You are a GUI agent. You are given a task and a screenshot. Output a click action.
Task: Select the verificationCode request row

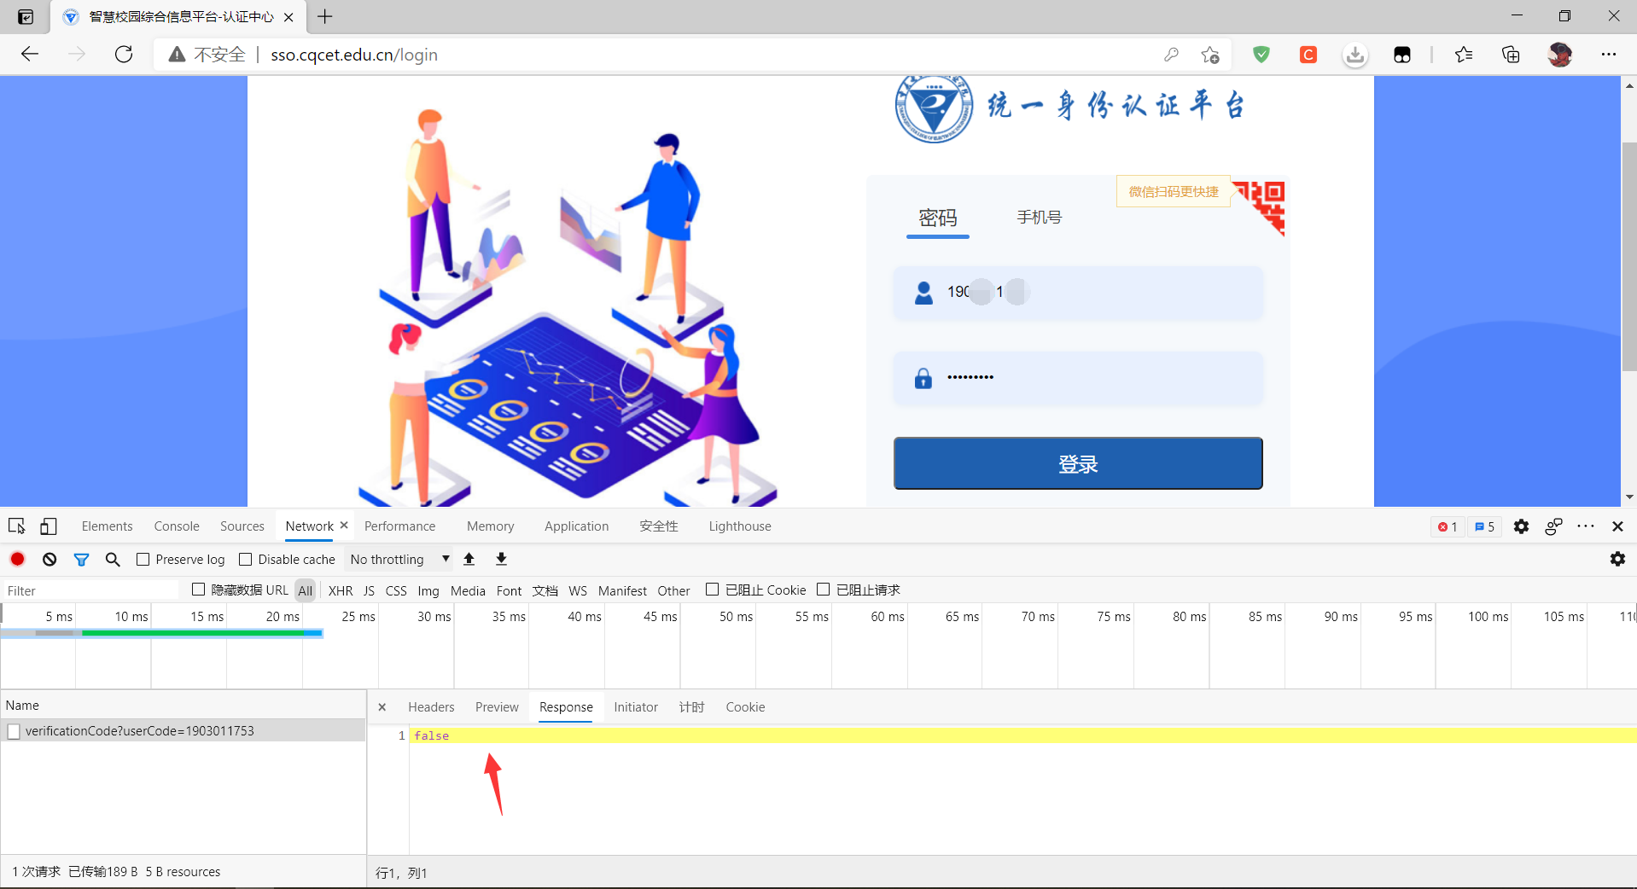pyautogui.click(x=139, y=730)
